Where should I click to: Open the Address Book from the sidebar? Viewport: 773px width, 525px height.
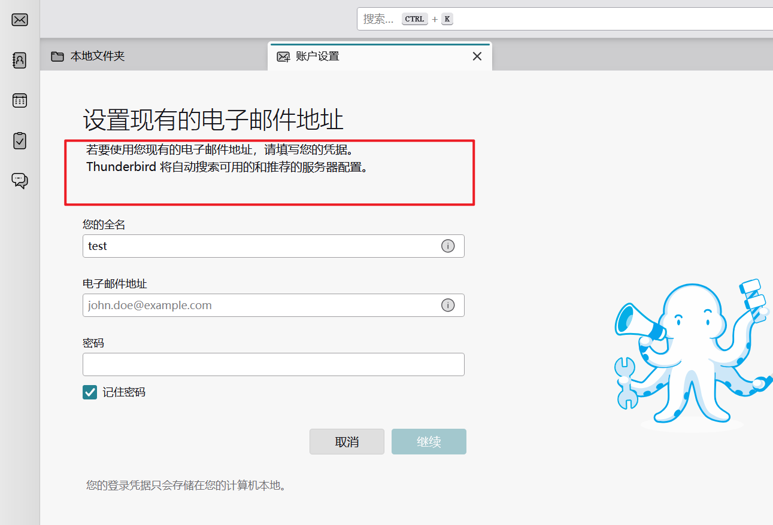[19, 60]
